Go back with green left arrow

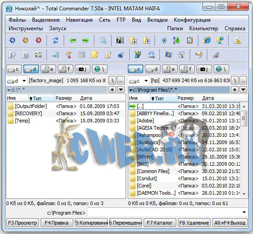pyautogui.click(x=73, y=40)
